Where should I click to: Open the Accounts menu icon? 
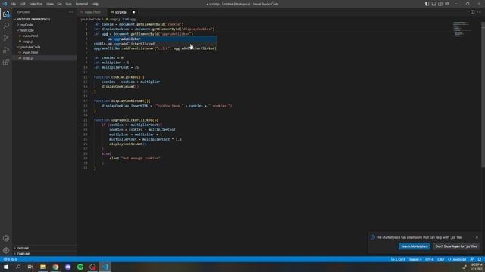pyautogui.click(x=6, y=238)
